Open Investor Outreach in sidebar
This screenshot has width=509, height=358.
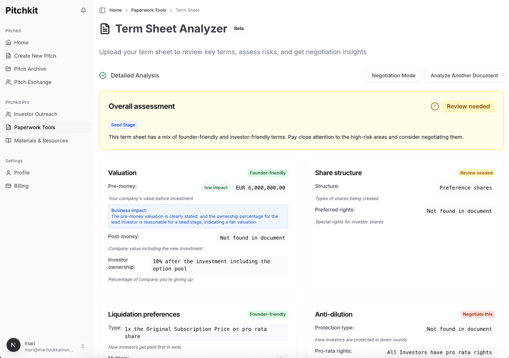[36, 114]
